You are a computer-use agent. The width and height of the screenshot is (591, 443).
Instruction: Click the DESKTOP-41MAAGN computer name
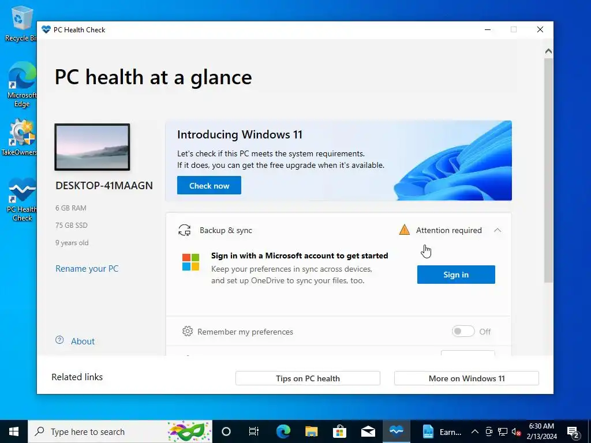tap(104, 185)
